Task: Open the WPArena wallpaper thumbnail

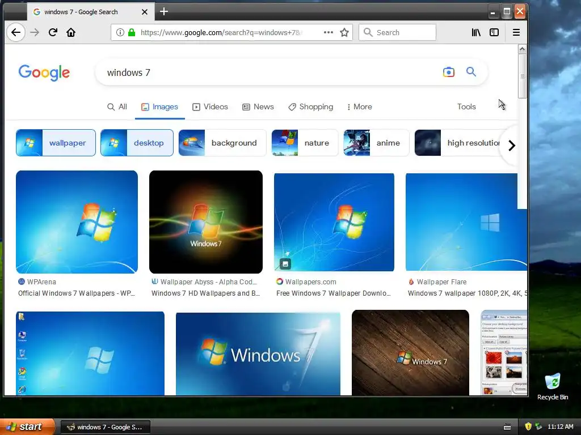Action: (77, 222)
